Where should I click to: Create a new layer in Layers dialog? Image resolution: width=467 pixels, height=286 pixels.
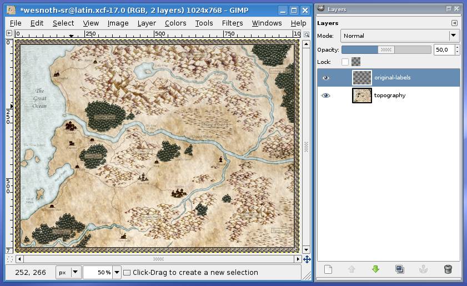328,269
